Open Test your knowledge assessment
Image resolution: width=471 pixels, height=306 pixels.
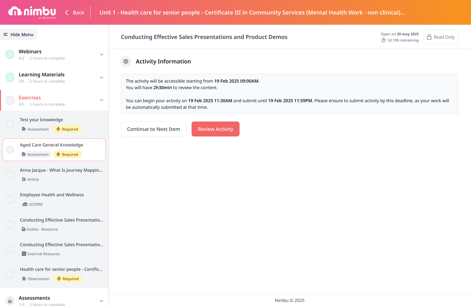41,120
